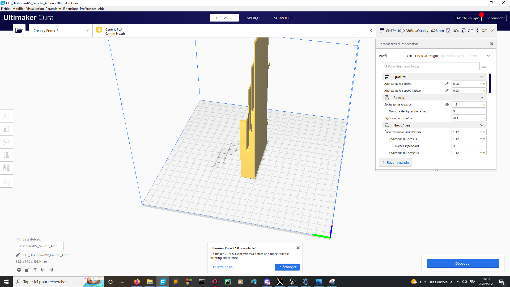Open the Fichier menu
The height and width of the screenshot is (287, 510).
coord(6,9)
